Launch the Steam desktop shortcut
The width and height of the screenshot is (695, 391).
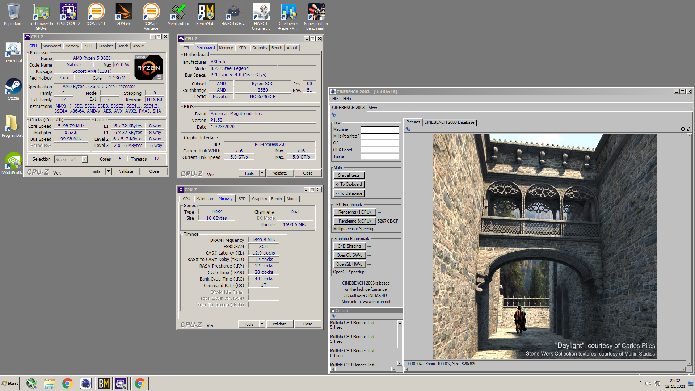(13, 89)
